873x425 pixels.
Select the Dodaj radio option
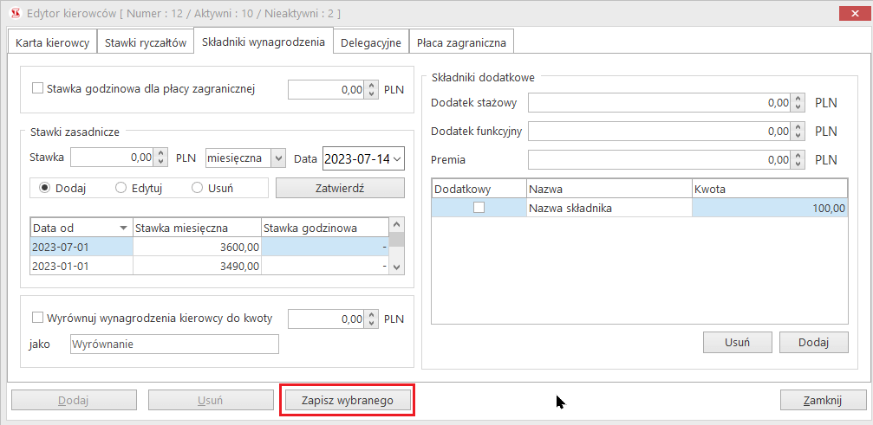(44, 188)
